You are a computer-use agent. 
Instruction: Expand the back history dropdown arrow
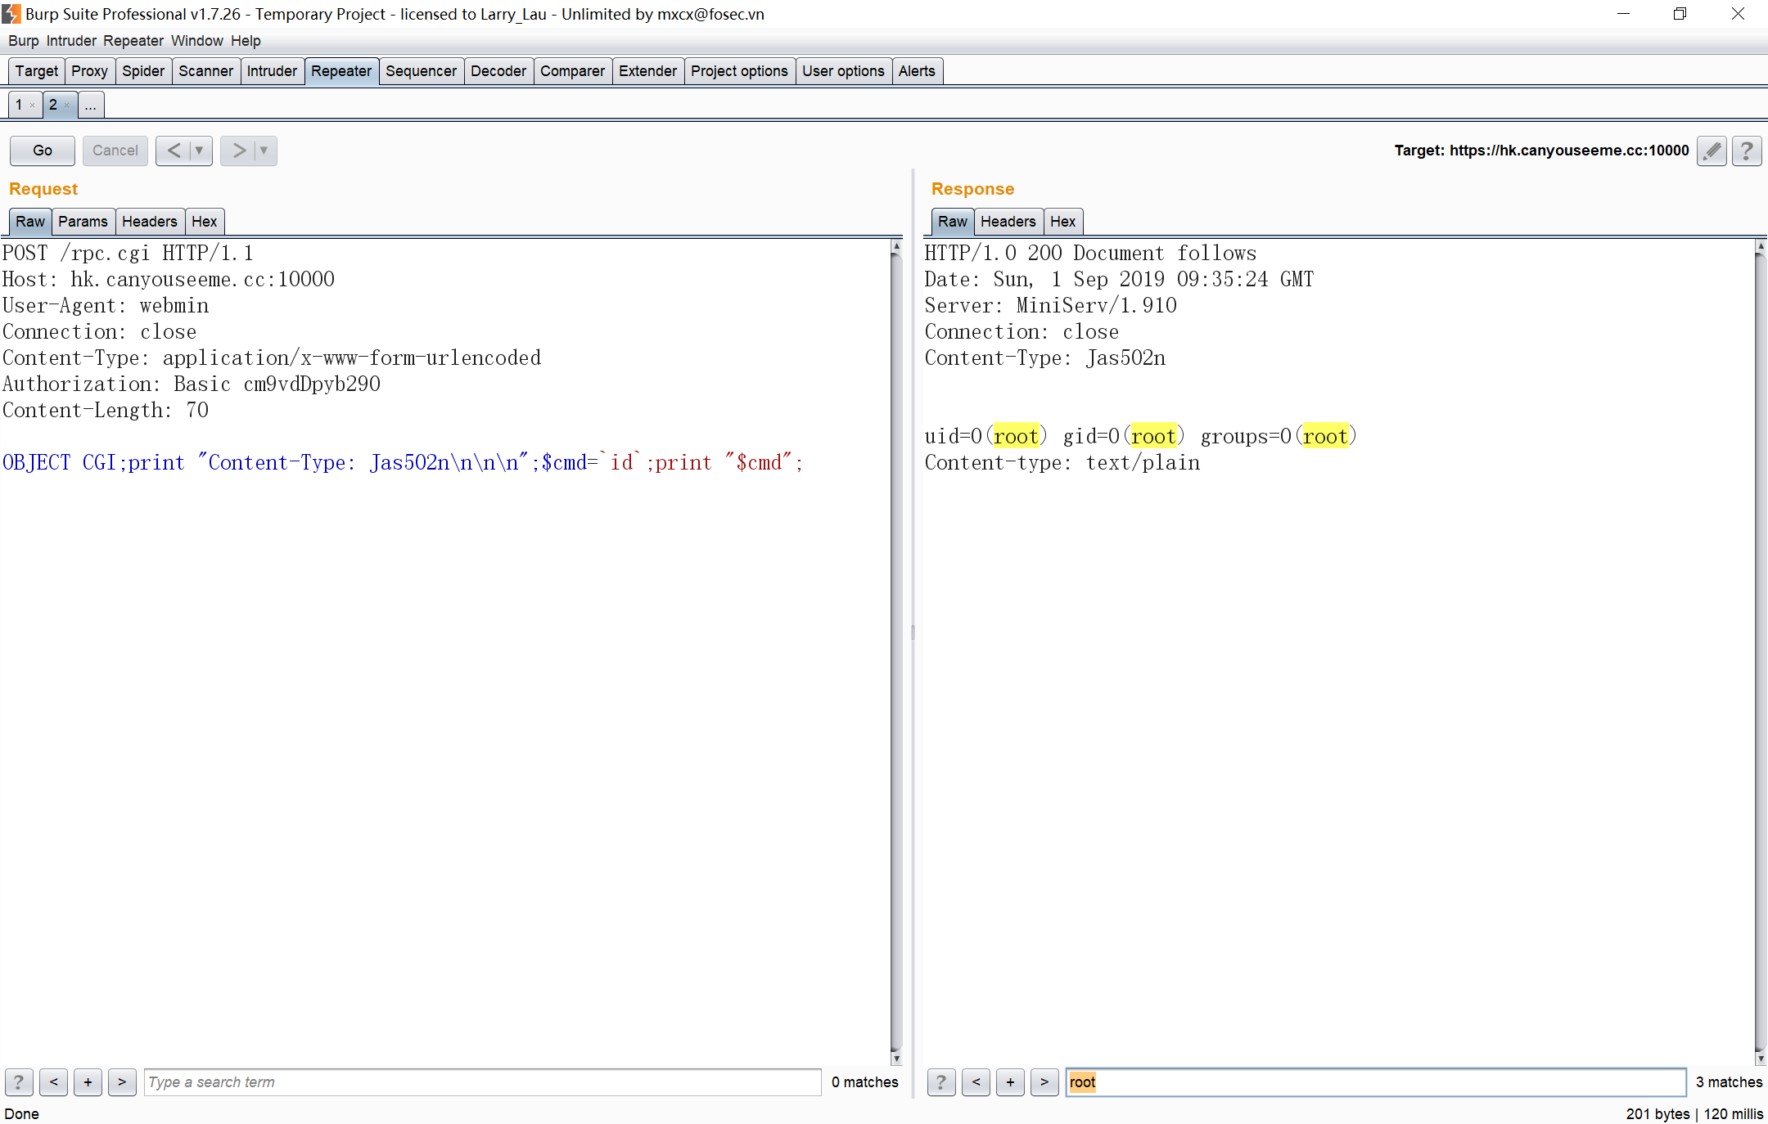199,151
